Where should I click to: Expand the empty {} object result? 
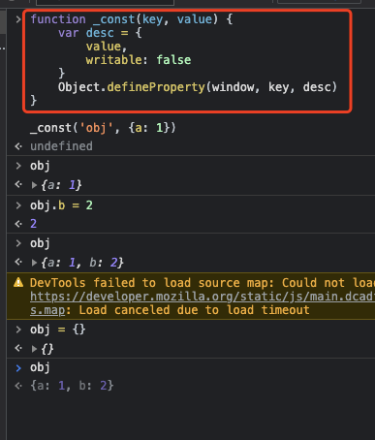(34, 349)
